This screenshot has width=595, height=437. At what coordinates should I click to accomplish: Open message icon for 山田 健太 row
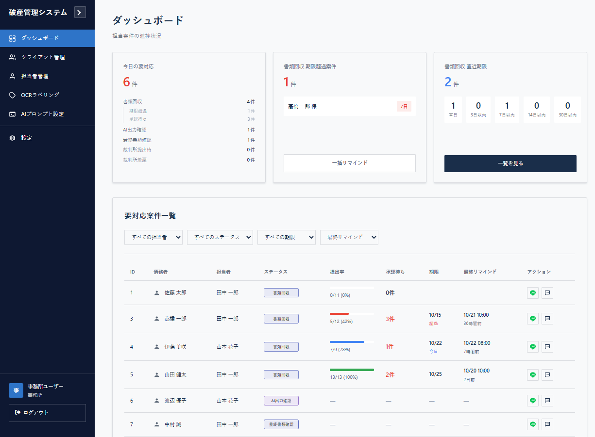(x=547, y=375)
